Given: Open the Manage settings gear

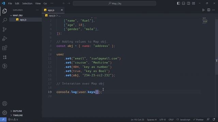Looking at the screenshot, I should point(4,113).
